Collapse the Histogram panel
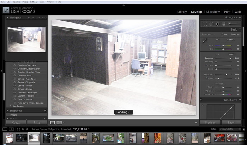 click(x=240, y=17)
